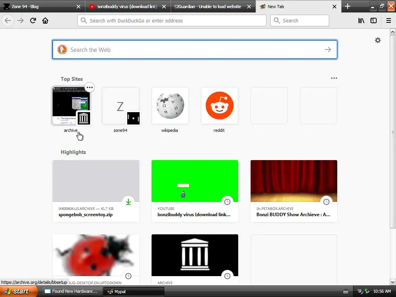The width and height of the screenshot is (396, 297).
Task: Focus the address bar field
Action: (172, 20)
